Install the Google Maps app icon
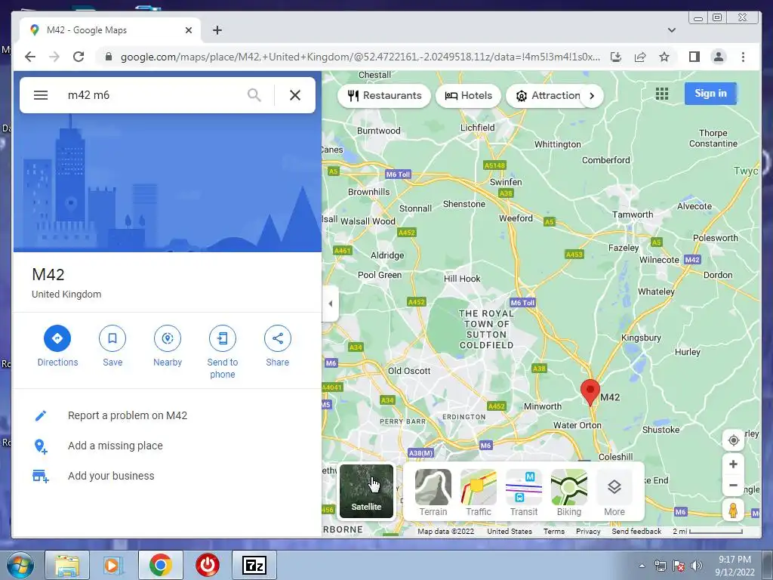 (616, 57)
